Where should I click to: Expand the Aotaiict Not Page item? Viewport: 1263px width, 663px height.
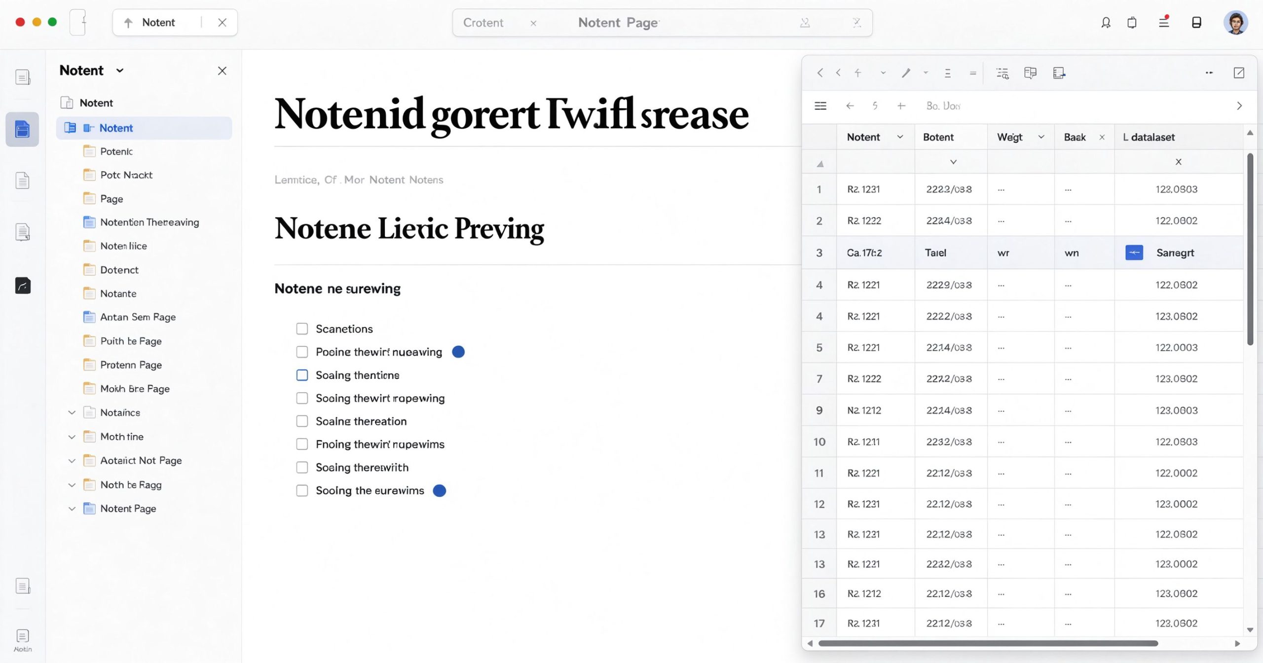click(72, 461)
